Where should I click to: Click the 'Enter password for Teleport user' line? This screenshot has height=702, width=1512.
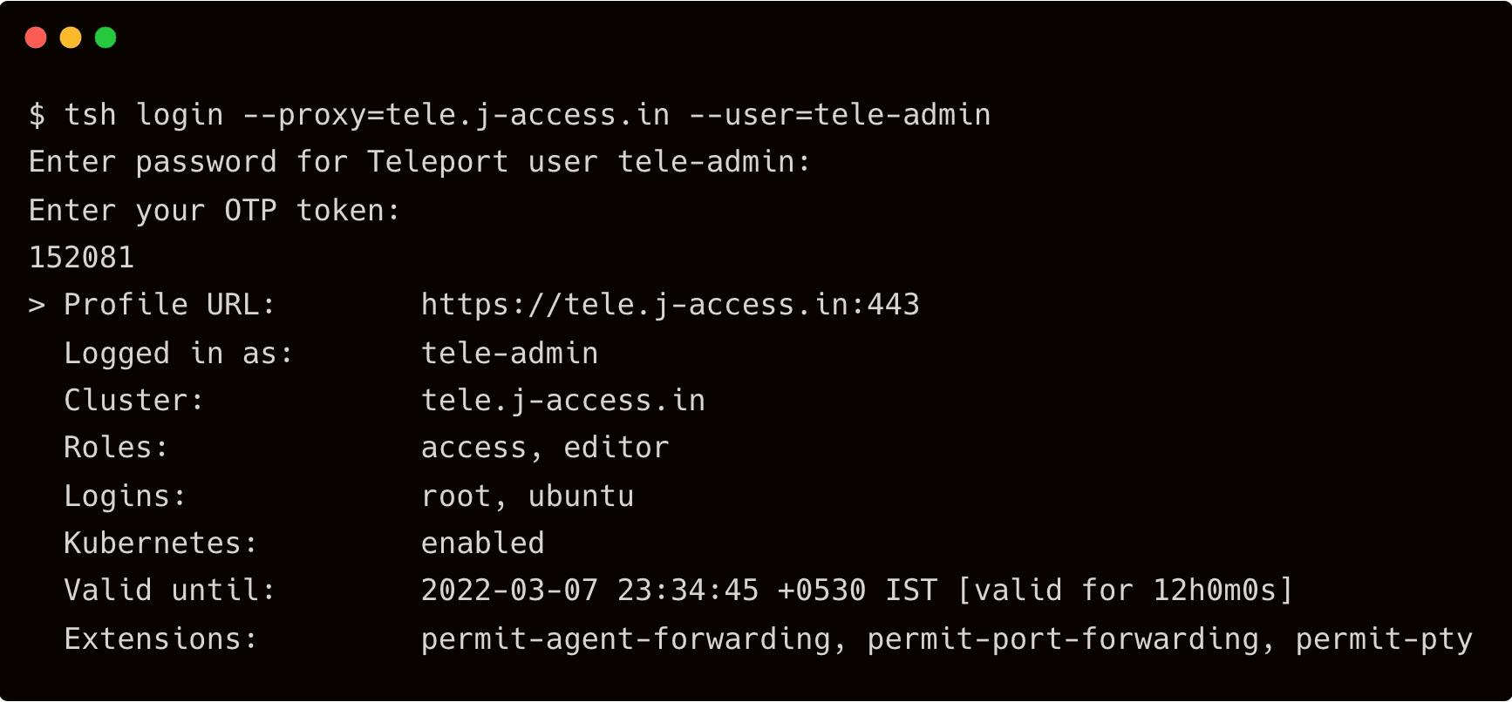coord(419,161)
